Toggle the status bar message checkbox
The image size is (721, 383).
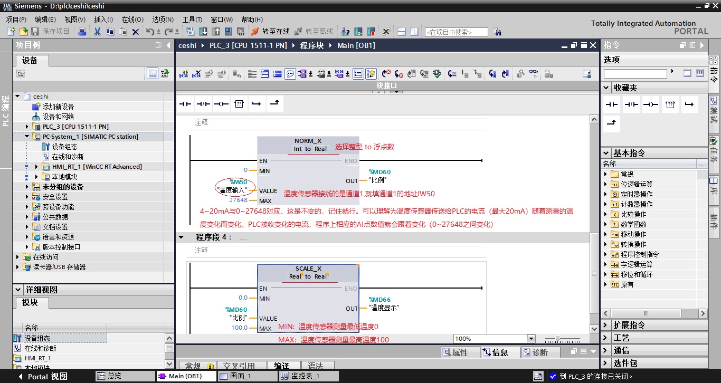[553, 377]
